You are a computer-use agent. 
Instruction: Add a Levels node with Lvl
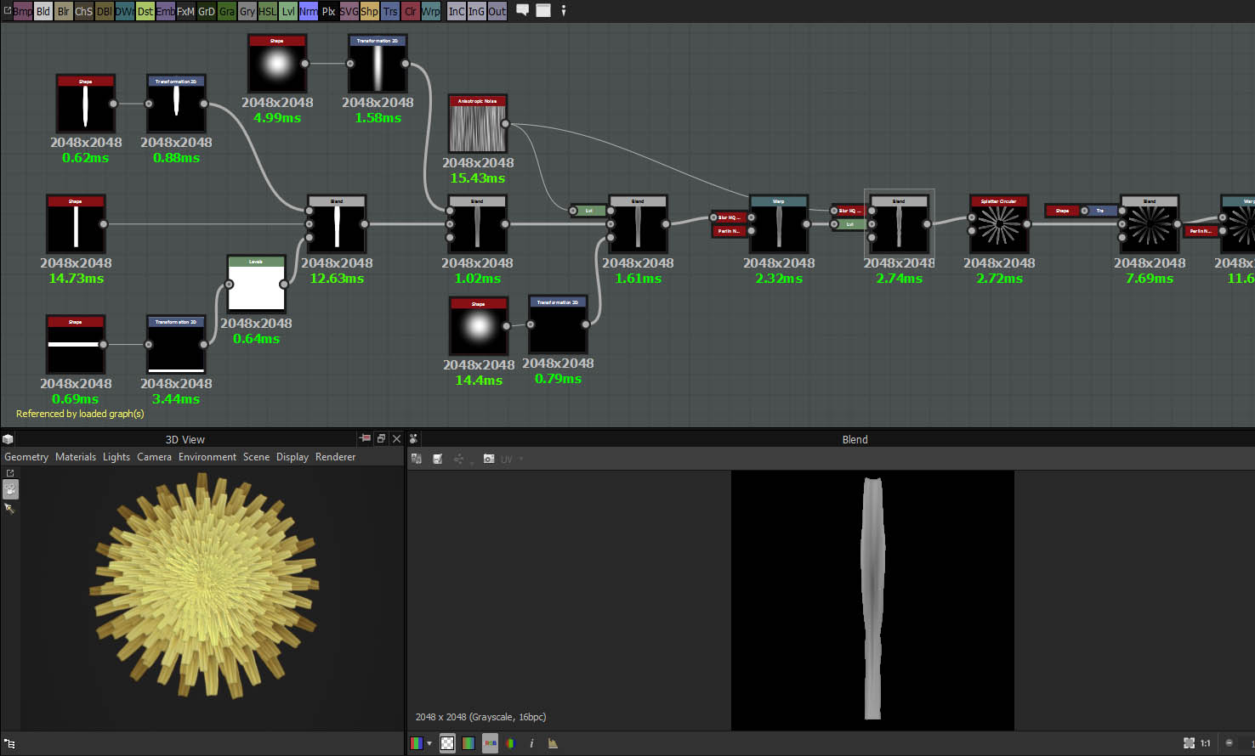[x=287, y=11]
